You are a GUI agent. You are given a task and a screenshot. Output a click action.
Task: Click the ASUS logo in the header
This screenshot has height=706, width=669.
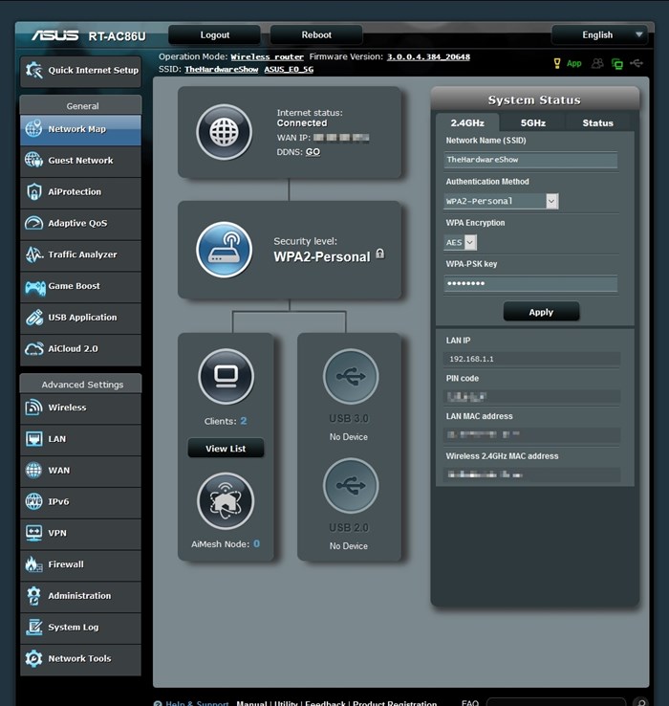(x=54, y=35)
